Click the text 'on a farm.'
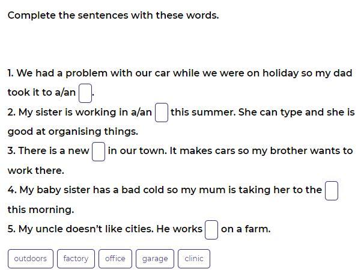The width and height of the screenshot is (361, 272). (246, 229)
